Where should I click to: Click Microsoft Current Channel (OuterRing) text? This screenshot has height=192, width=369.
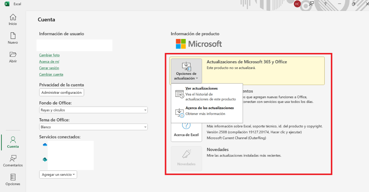(x=236, y=138)
